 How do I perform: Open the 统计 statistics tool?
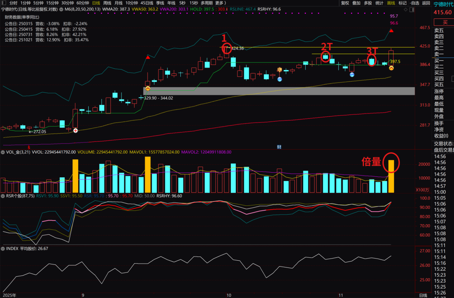tap(379, 3)
